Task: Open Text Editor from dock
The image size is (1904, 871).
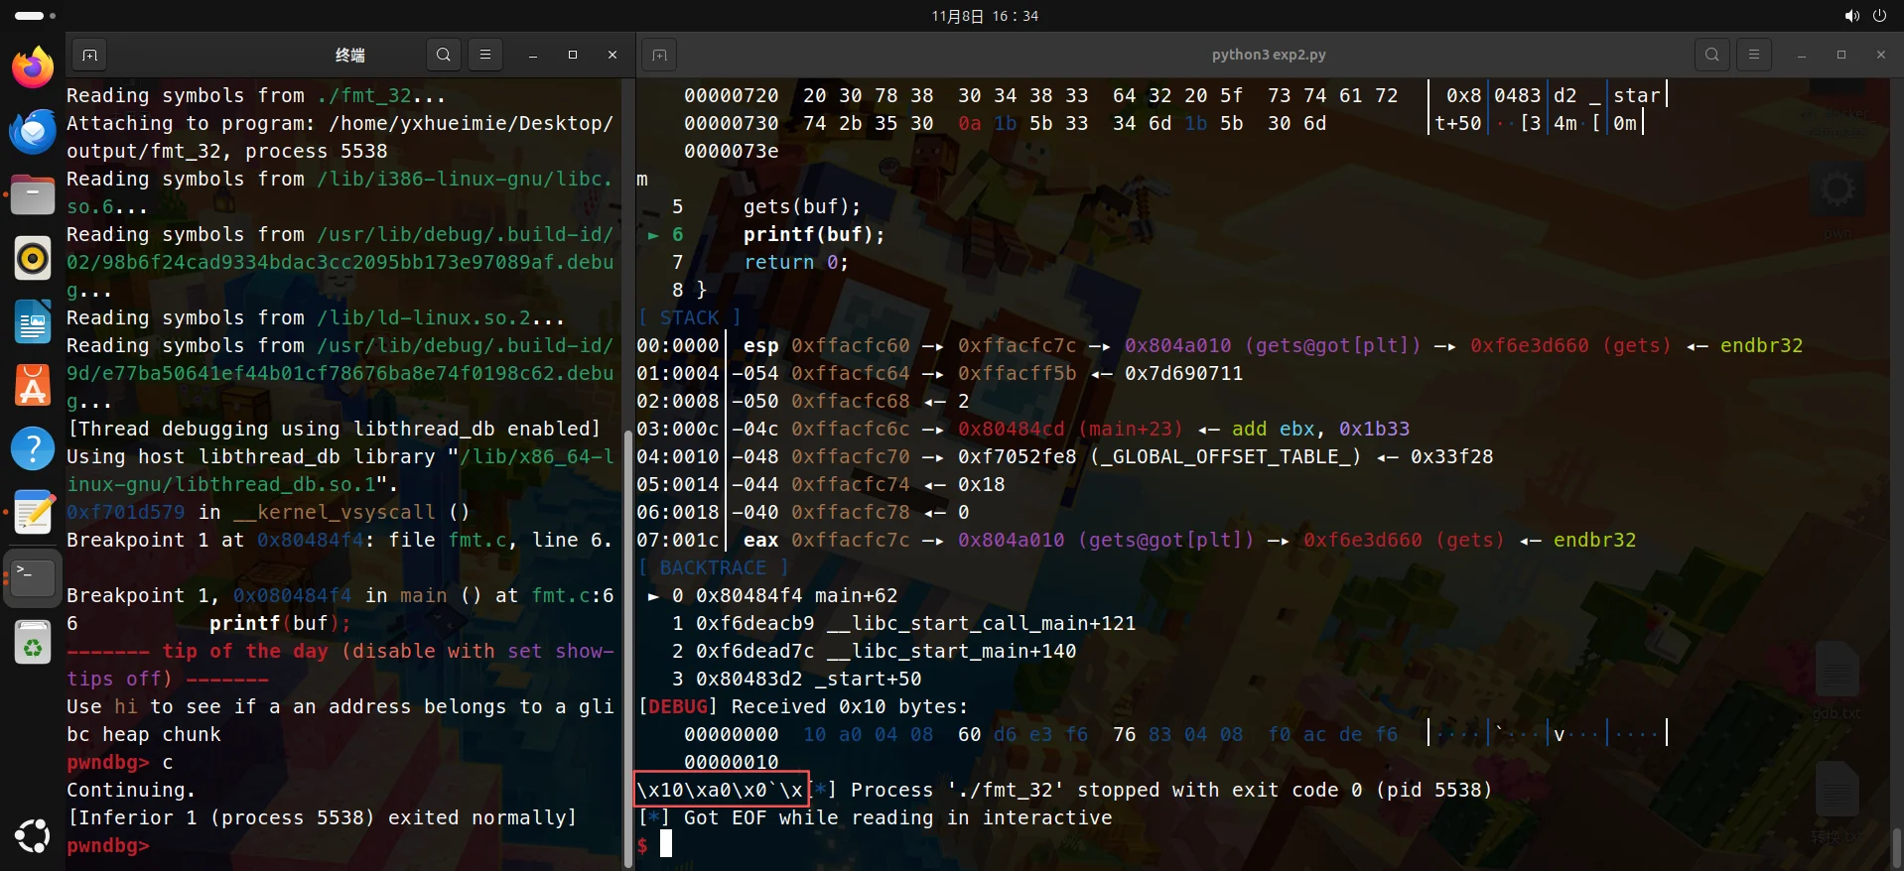Action: tap(33, 513)
